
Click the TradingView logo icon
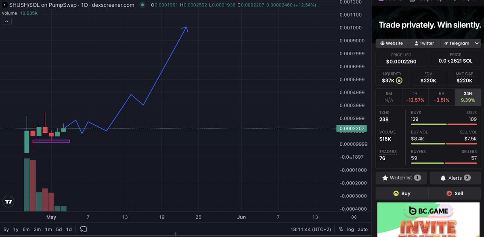click(x=8, y=202)
